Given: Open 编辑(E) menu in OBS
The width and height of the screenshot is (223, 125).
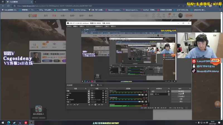Looking at the screenshot, I should pos(75,26).
